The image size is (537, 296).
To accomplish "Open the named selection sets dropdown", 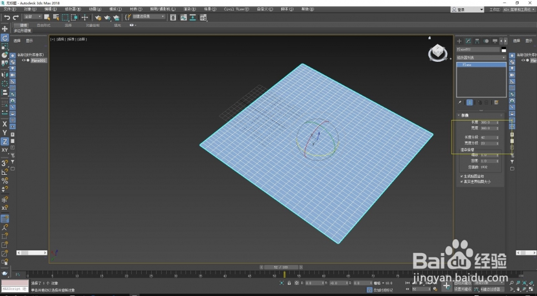I will click(x=149, y=17).
